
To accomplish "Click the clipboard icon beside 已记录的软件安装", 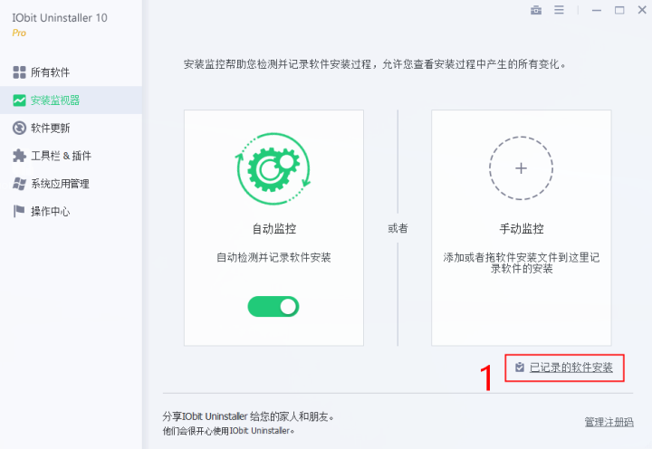I will 520,368.
